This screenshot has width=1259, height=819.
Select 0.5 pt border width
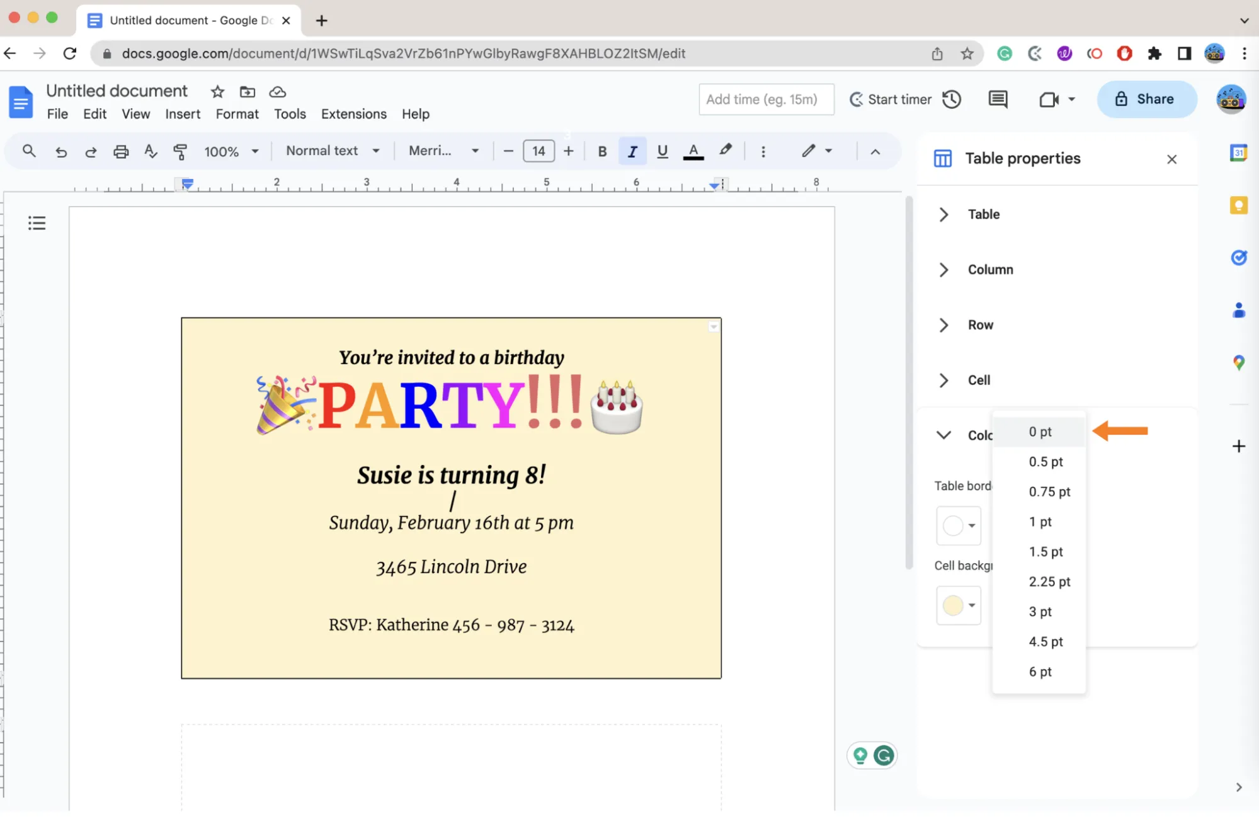1039,462
